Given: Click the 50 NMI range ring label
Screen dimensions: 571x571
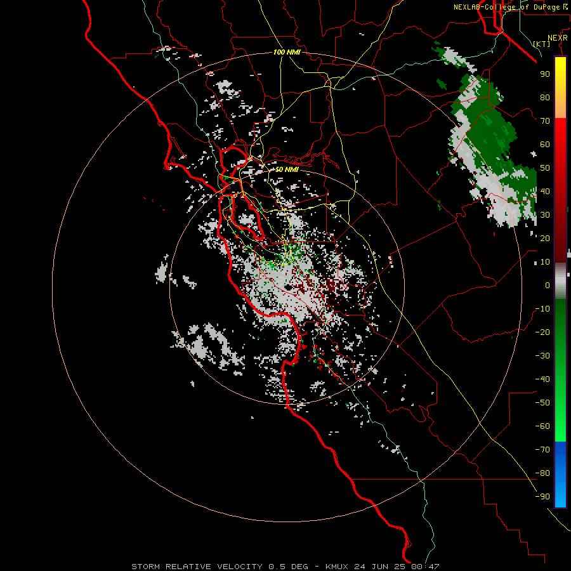Looking at the screenshot, I should (x=287, y=169).
